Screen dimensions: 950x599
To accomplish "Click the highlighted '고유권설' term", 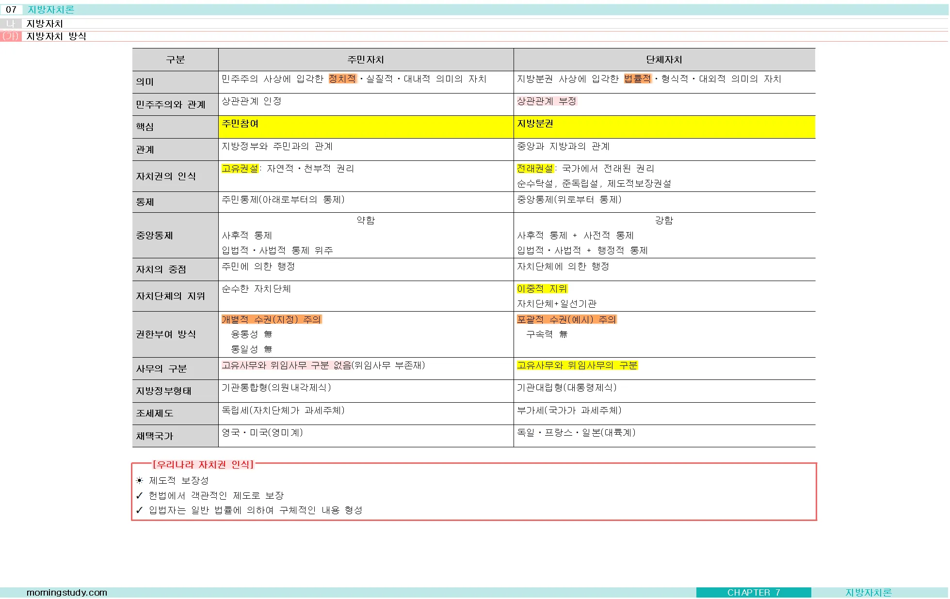I will click(x=240, y=168).
